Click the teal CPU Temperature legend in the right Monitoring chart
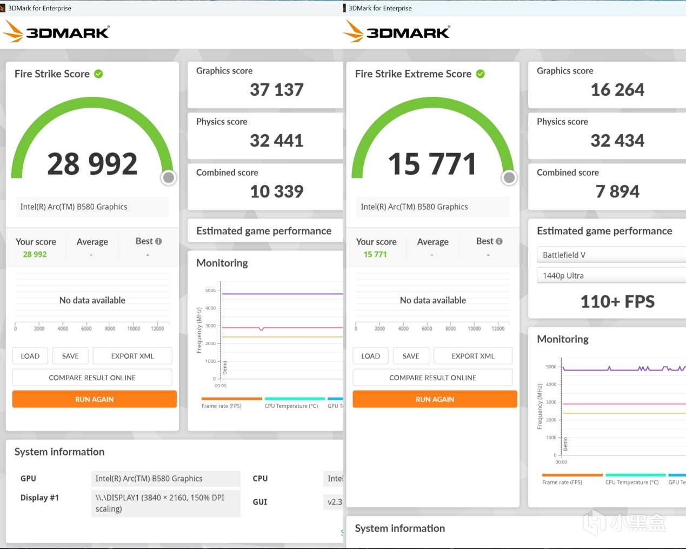This screenshot has width=686, height=549. [635, 479]
